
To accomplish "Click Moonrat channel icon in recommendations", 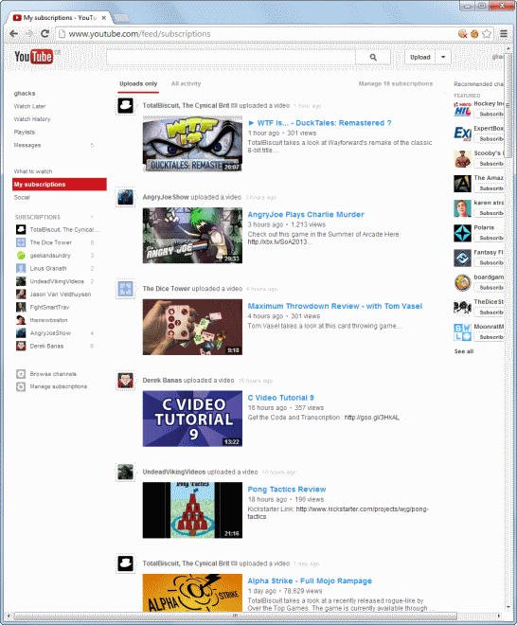I will pyautogui.click(x=462, y=332).
